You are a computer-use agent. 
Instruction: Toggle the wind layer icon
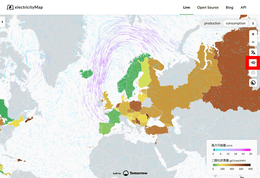pos(253,63)
